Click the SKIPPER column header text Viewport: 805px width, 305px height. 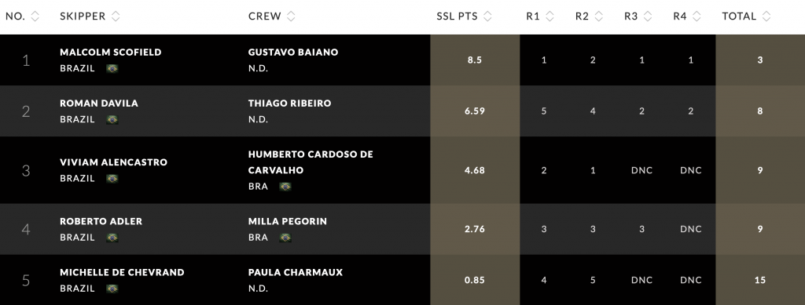[x=83, y=16]
